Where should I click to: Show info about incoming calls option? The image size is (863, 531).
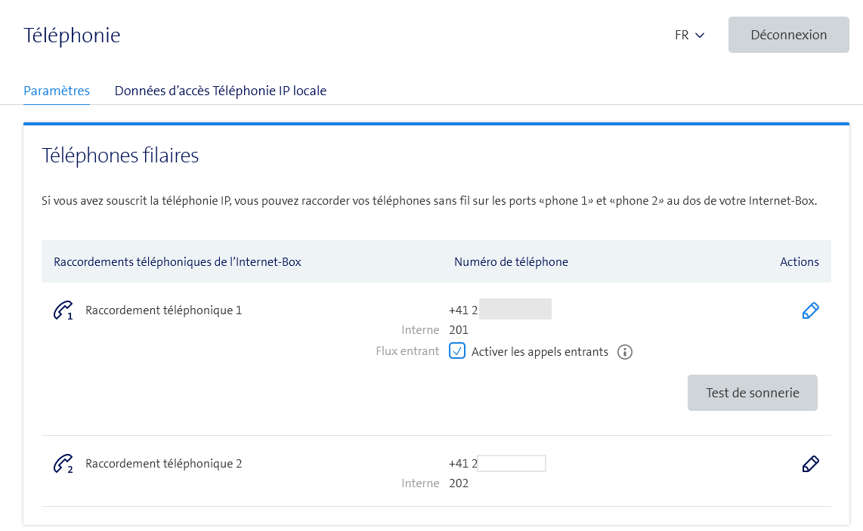pyautogui.click(x=624, y=352)
